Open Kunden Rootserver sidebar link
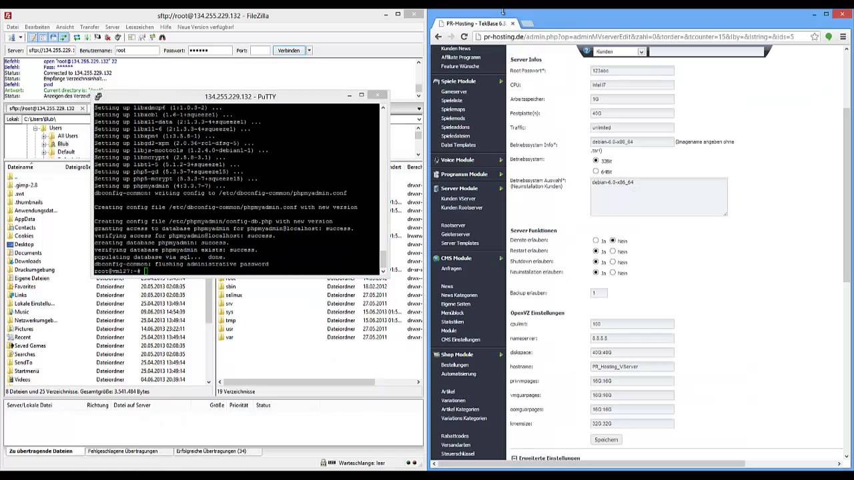 pos(462,208)
